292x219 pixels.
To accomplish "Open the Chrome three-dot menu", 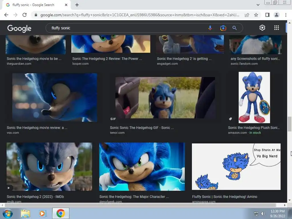I will click(286, 15).
